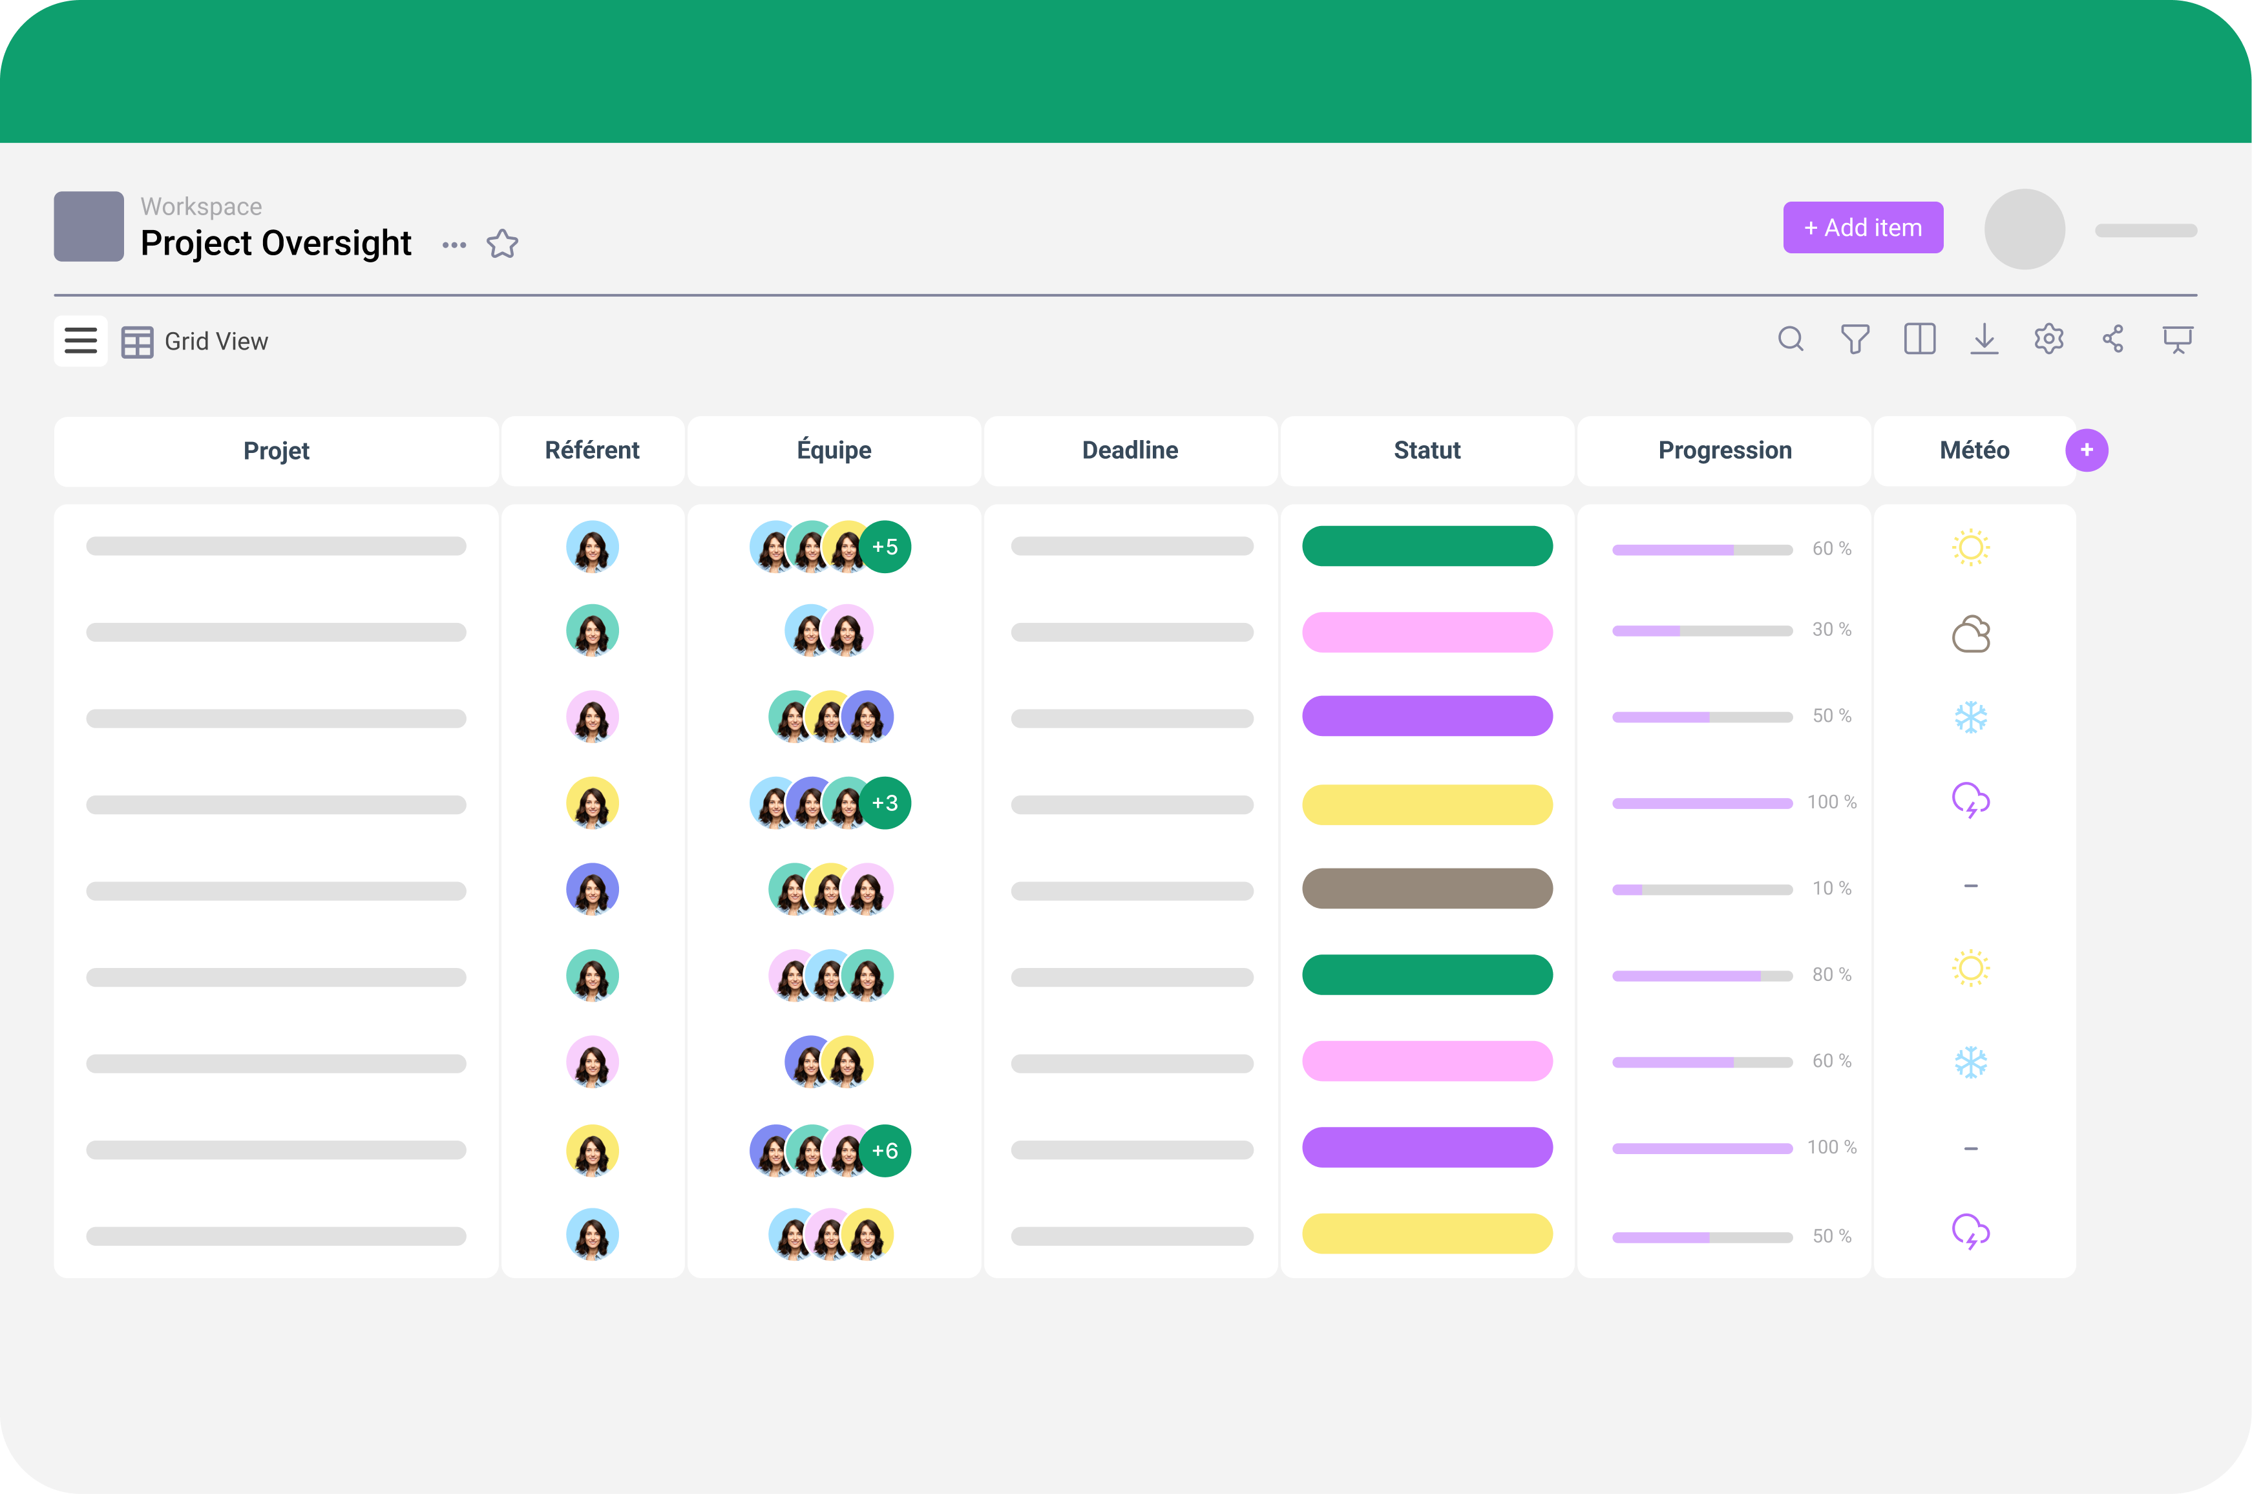Expand the +6 team members badge

(885, 1151)
